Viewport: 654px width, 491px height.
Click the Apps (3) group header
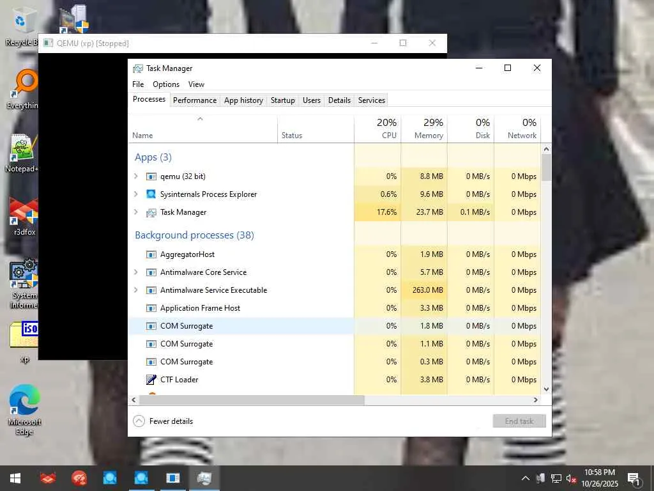point(153,157)
